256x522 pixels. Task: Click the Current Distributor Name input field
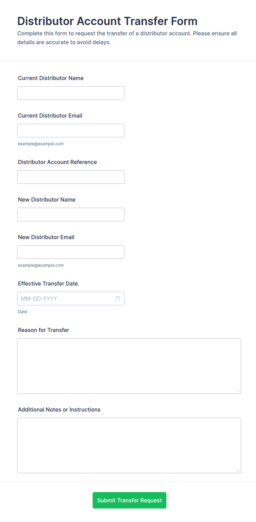click(x=71, y=93)
